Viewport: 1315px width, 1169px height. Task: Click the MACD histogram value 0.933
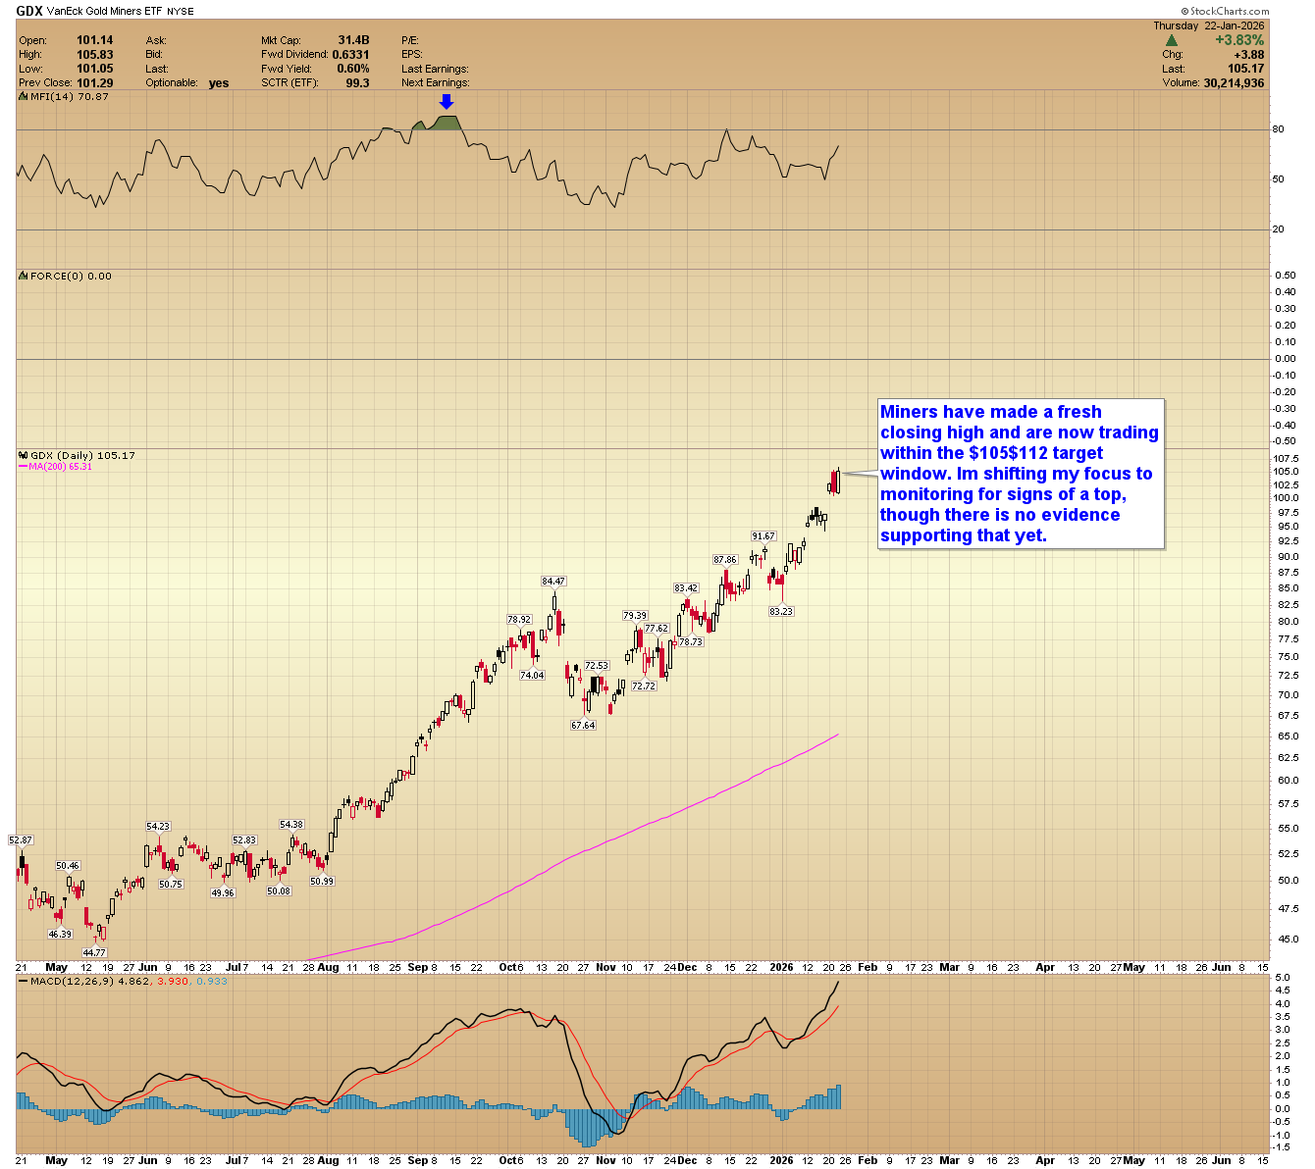211,981
